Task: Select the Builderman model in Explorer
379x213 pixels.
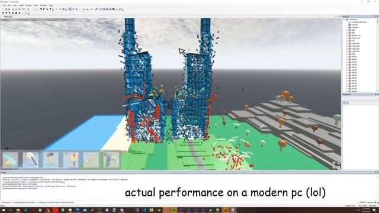Action: pos(356,35)
